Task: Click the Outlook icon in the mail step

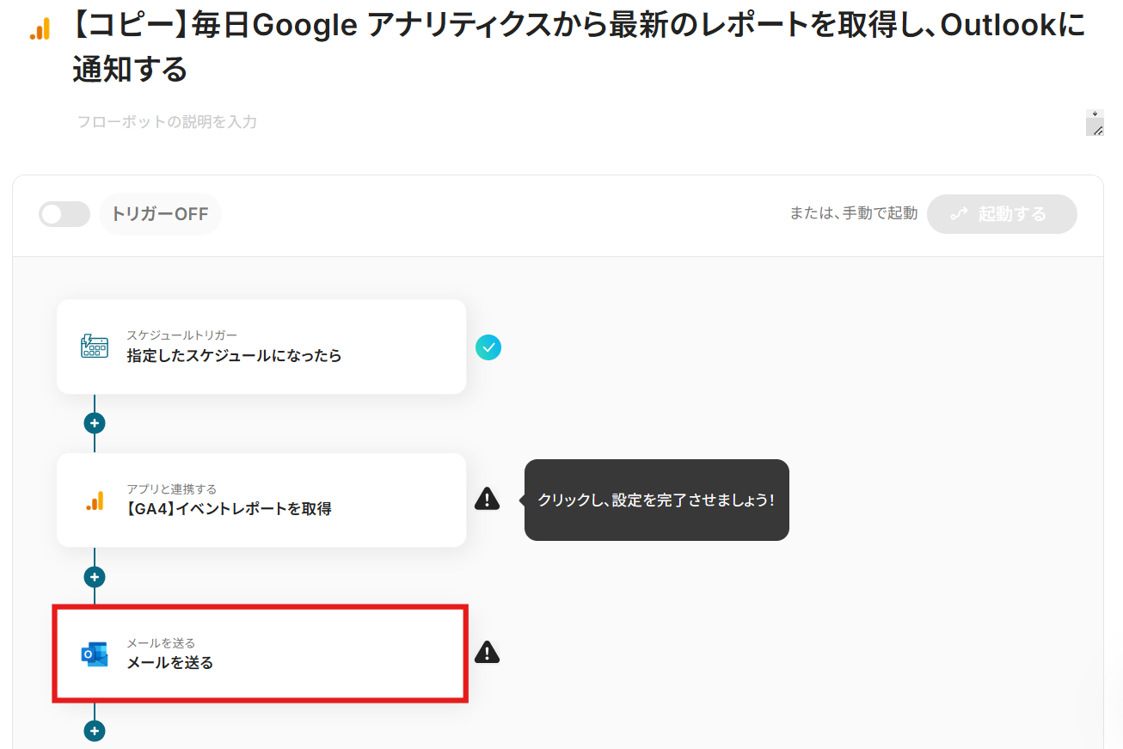Action: pos(95,654)
